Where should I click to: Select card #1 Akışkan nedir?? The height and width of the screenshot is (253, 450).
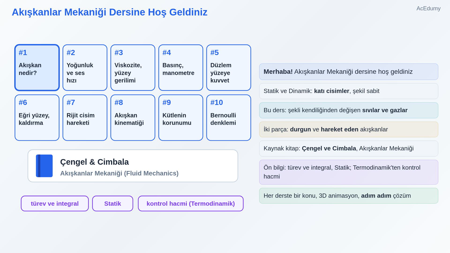pyautogui.click(x=37, y=68)
